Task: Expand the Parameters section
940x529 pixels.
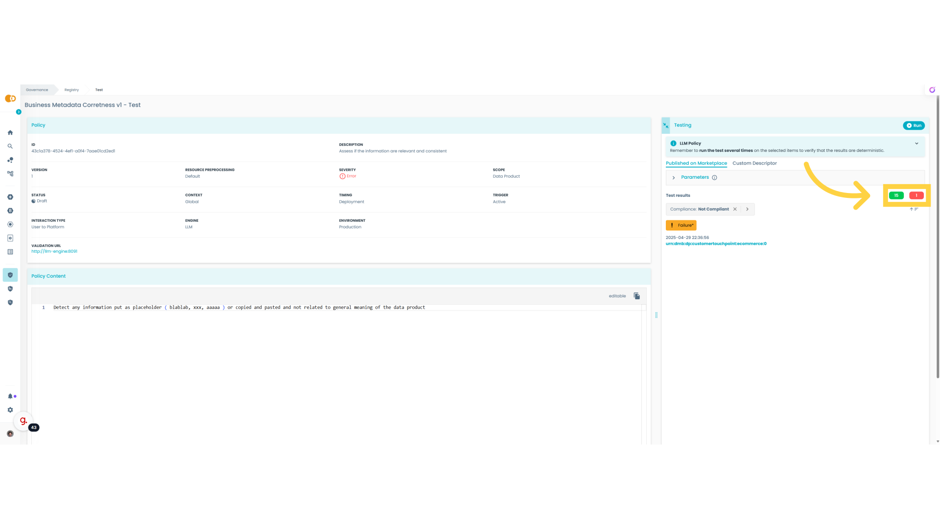Action: coord(674,178)
